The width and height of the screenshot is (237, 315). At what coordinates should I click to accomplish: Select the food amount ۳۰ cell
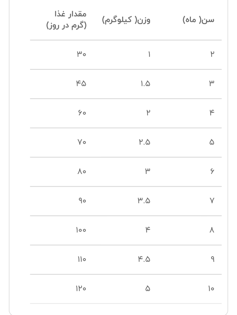[x=81, y=54]
